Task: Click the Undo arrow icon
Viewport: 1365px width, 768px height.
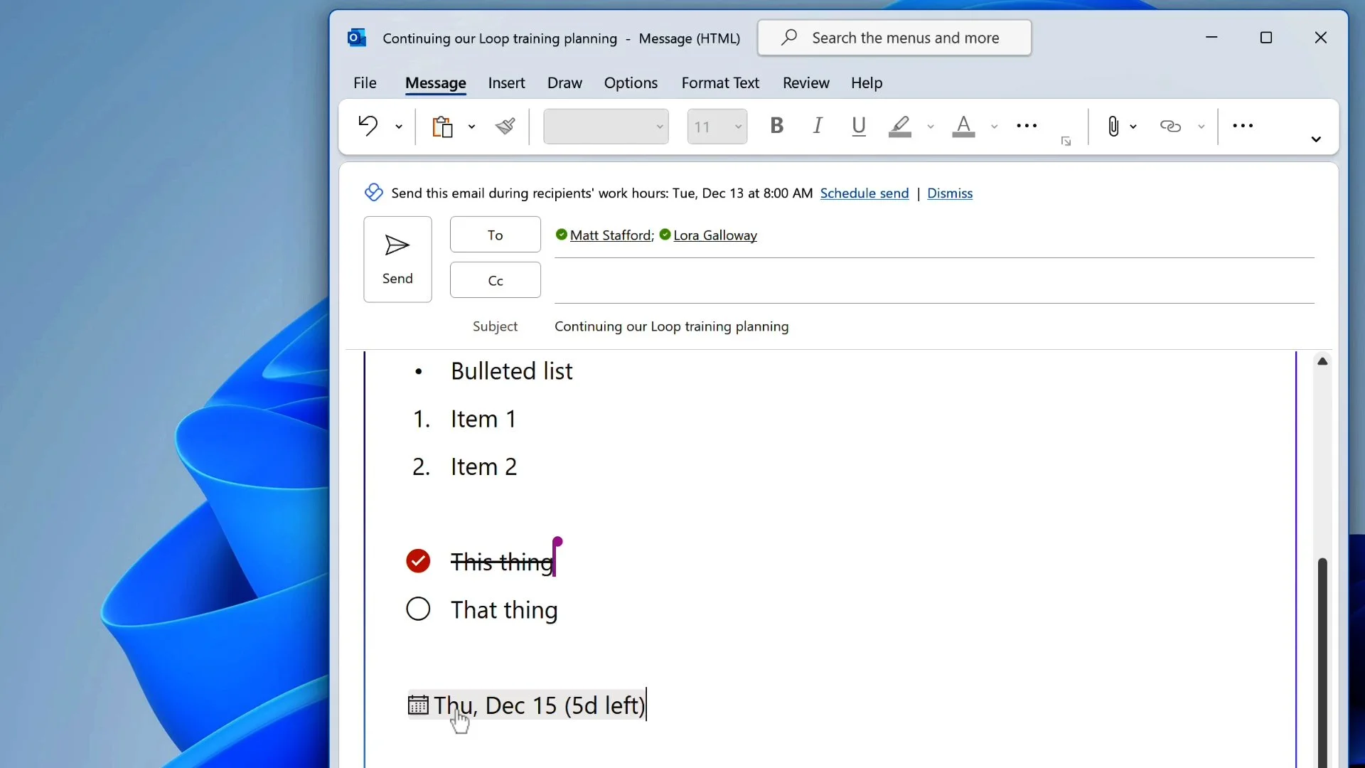Action: (368, 126)
